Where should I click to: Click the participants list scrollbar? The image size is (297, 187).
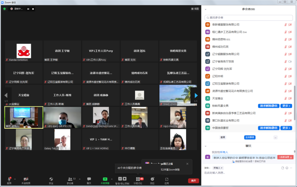pyautogui.click(x=295, y=103)
